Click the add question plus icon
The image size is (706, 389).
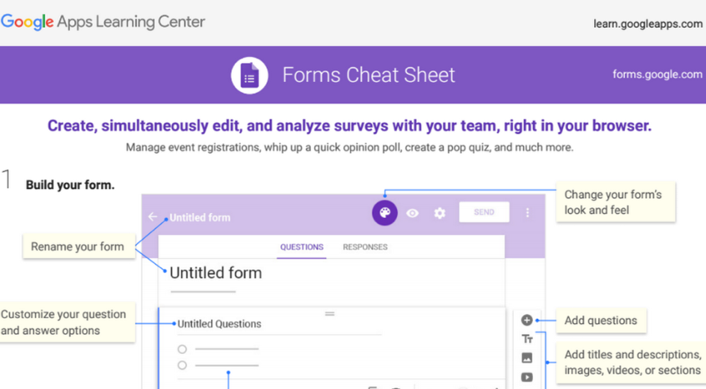click(x=526, y=320)
